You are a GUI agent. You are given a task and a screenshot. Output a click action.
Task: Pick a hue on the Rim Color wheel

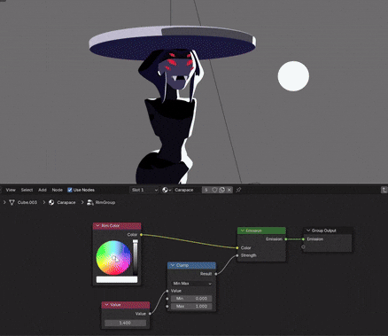click(113, 258)
